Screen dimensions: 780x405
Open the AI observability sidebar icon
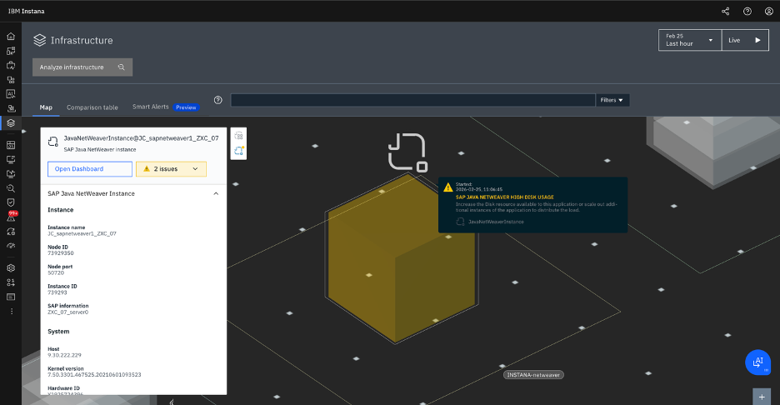(11, 94)
